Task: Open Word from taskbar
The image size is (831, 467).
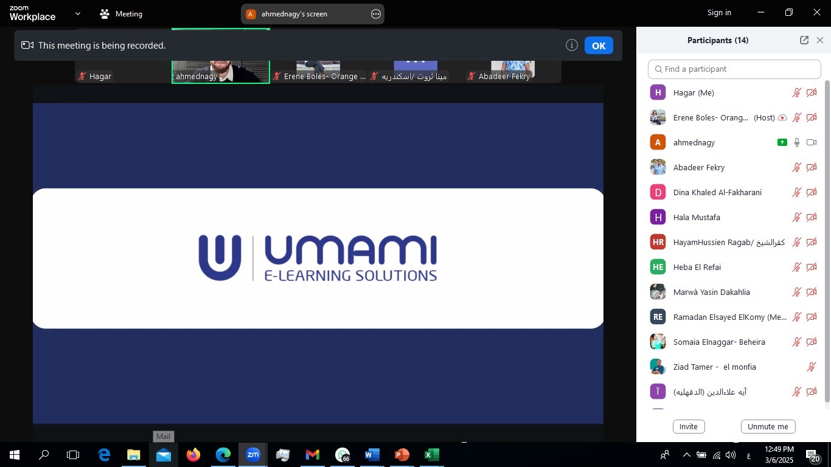Action: 372,455
